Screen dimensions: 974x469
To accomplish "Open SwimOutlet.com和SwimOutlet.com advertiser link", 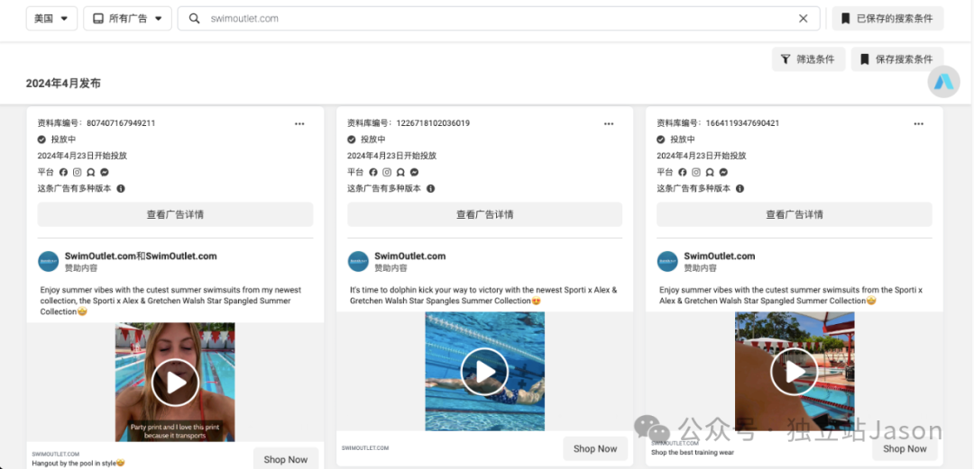I will (141, 257).
